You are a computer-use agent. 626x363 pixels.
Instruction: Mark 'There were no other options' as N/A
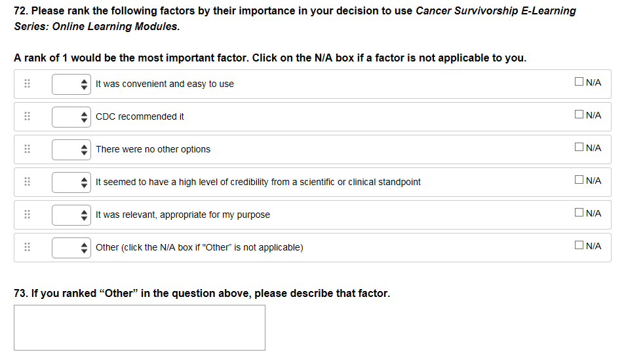click(578, 148)
